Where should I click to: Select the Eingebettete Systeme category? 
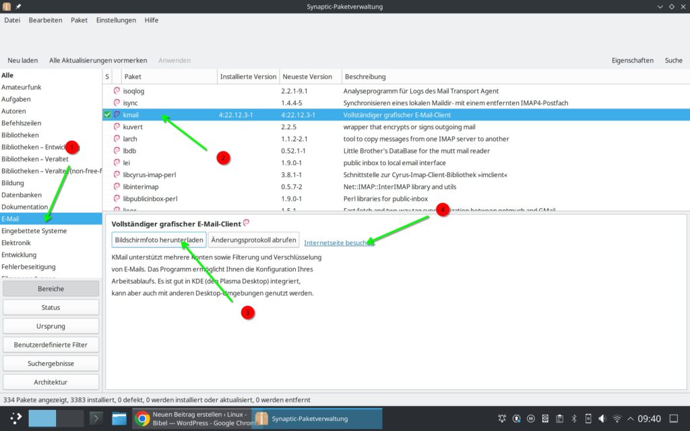[51, 231]
